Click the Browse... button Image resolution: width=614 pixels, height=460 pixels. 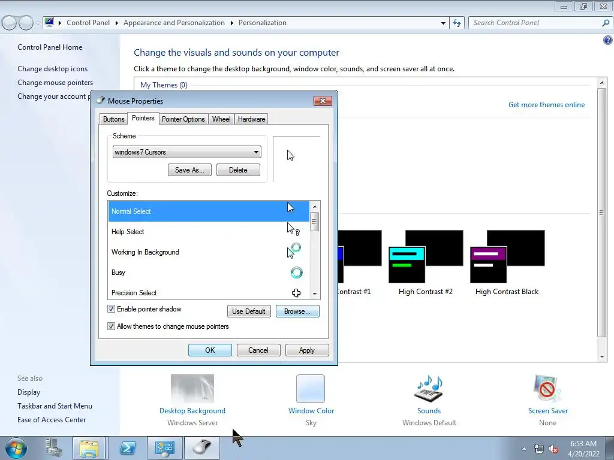(297, 311)
